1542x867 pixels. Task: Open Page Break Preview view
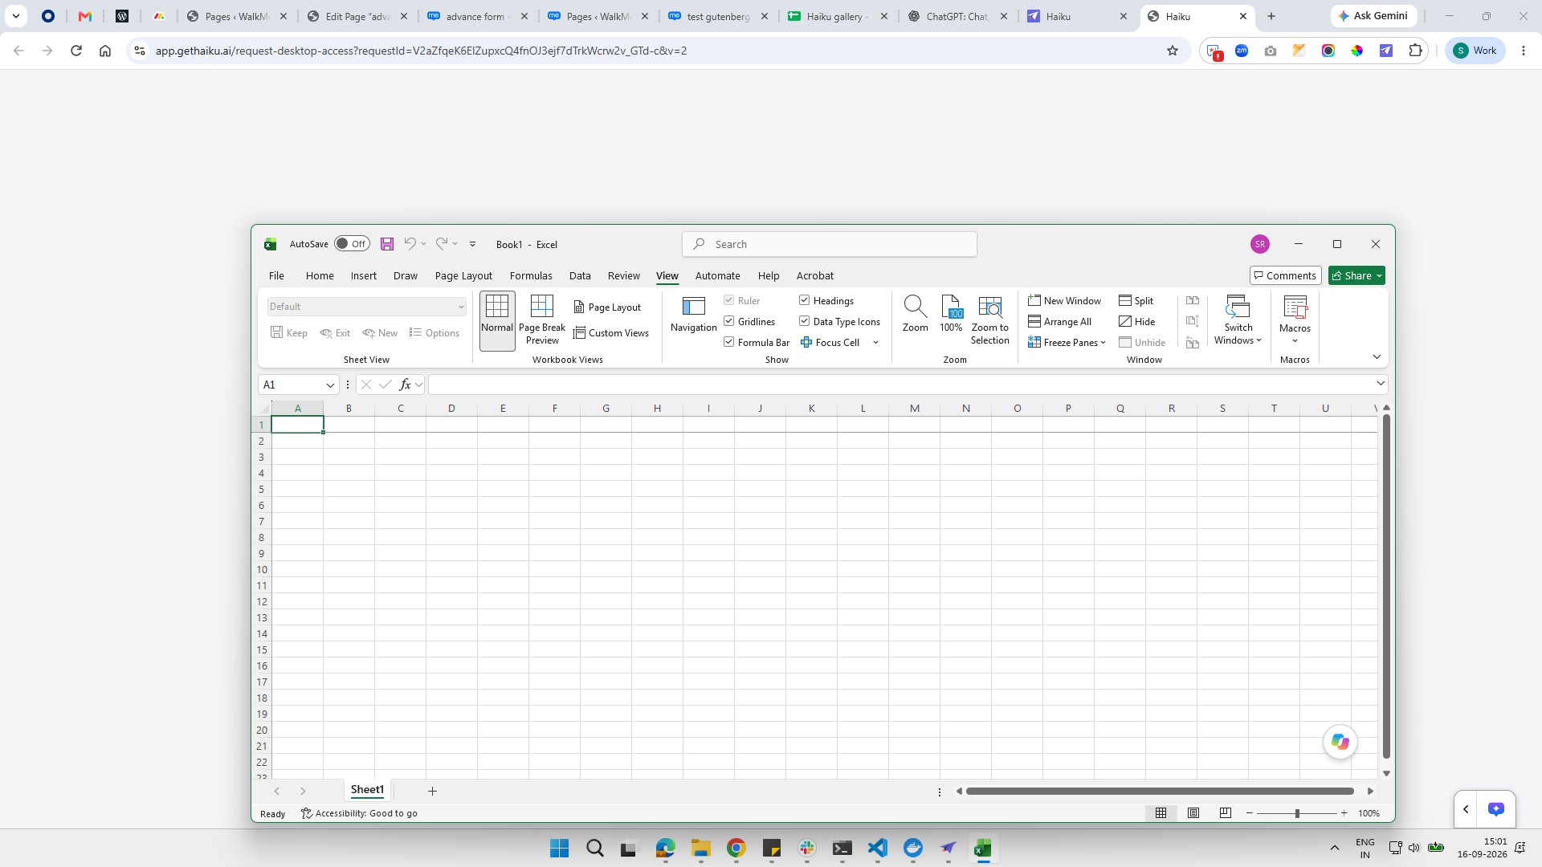[542, 320]
